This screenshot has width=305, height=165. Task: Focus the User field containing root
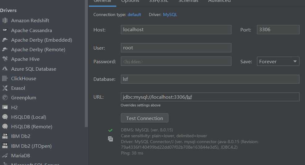coord(176,48)
